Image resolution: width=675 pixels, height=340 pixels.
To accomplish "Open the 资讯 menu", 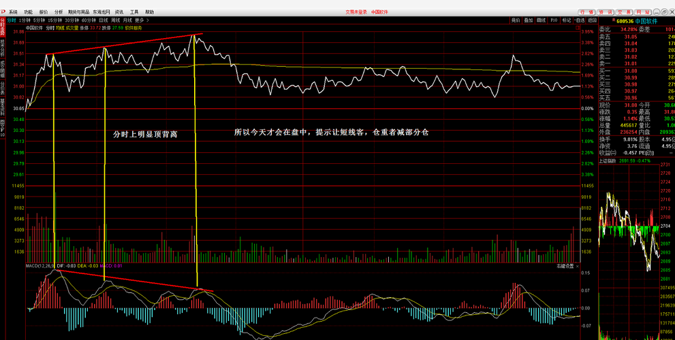I will (x=119, y=12).
